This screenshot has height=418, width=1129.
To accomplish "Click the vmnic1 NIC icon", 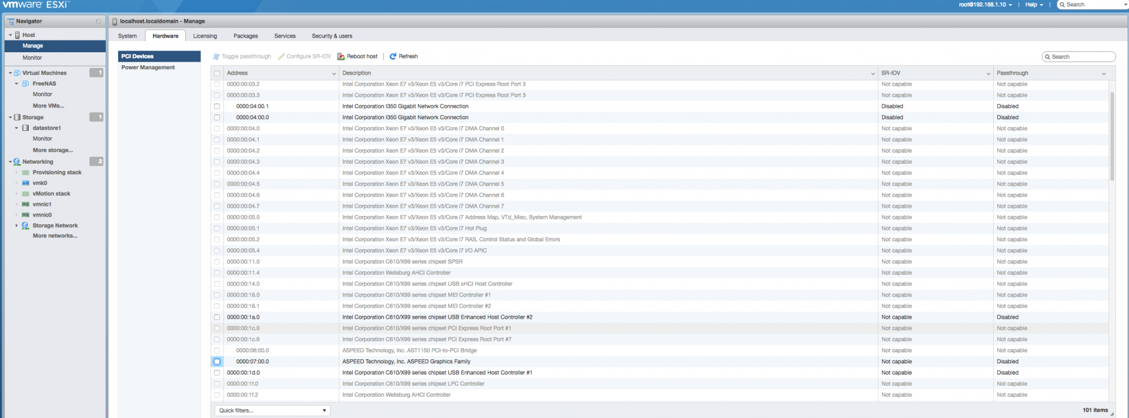I will point(25,204).
